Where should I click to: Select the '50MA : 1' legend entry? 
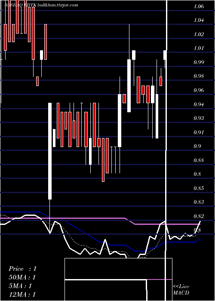click(22, 277)
